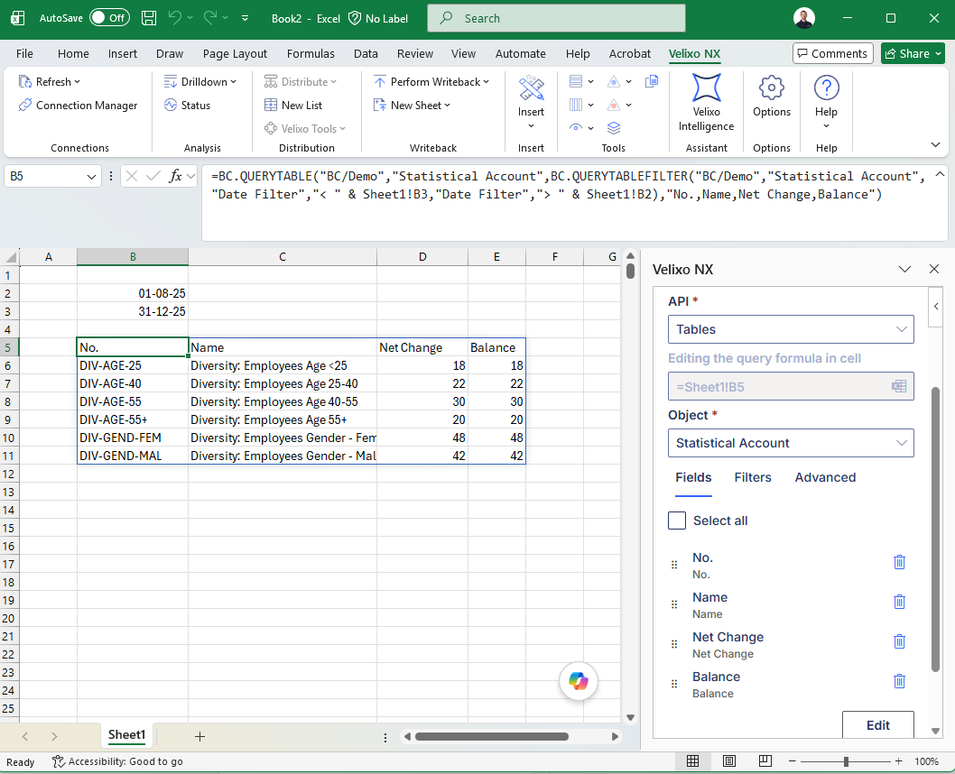Click the Search box in title bar
This screenshot has height=774, width=955.
(x=556, y=18)
